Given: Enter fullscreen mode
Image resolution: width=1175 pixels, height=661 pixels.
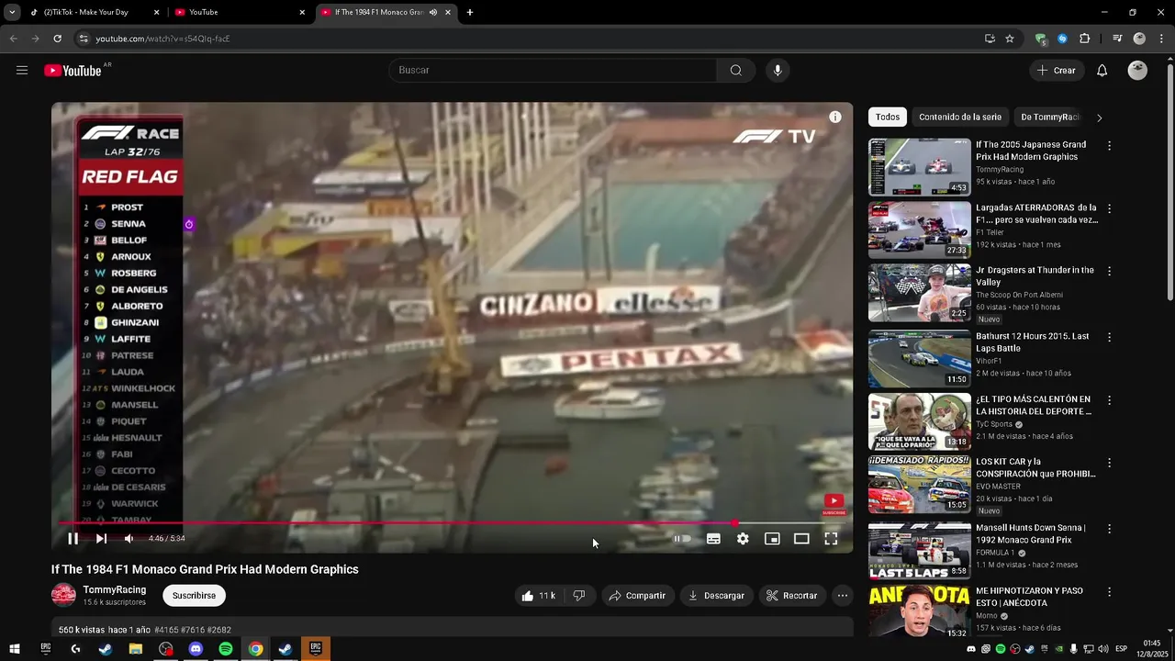Looking at the screenshot, I should (x=831, y=539).
